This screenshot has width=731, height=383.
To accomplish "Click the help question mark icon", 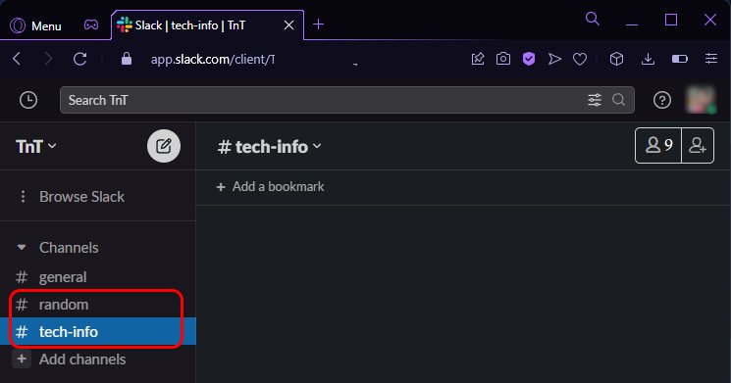I will (x=662, y=100).
